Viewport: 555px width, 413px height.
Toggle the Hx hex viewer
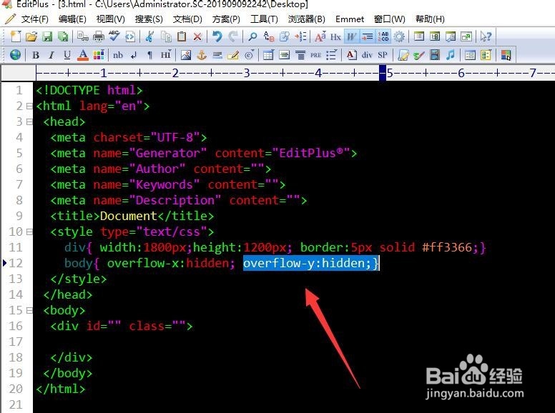[x=335, y=36]
